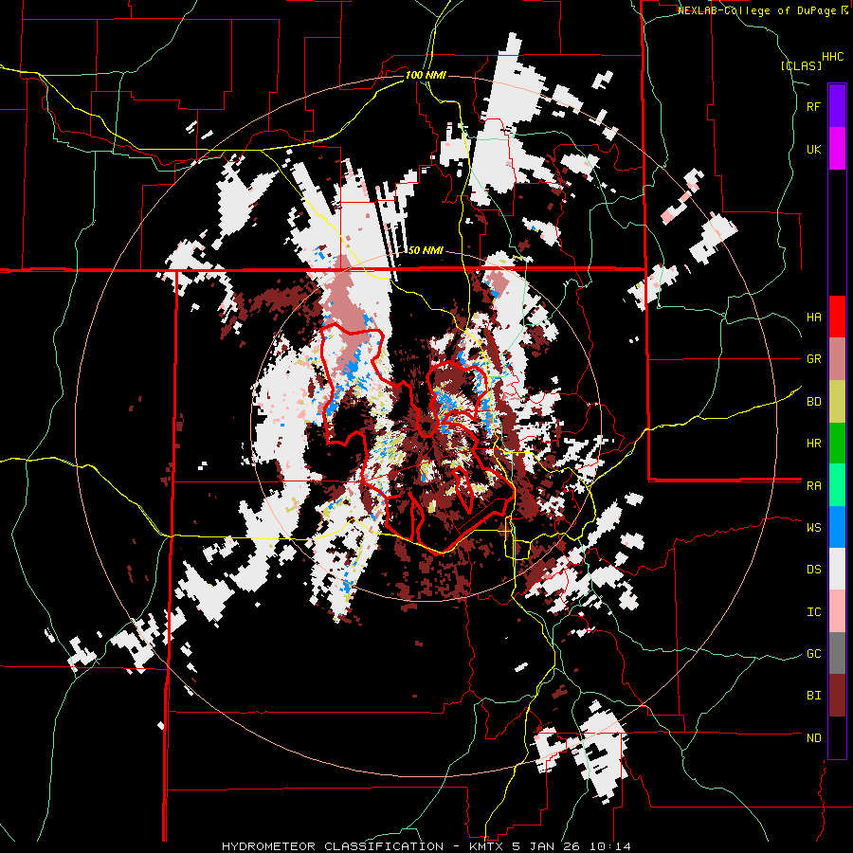
Task: Click the IC legend label
Action: (813, 612)
